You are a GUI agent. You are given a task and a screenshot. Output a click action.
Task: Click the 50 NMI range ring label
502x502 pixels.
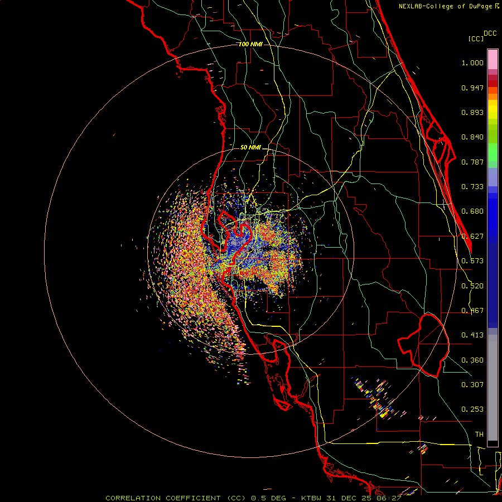[250, 148]
